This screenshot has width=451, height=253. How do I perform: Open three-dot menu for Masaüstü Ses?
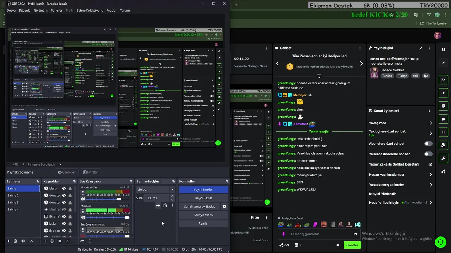83,193
